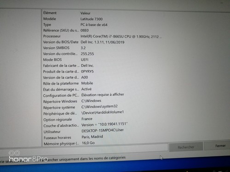The width and height of the screenshot is (230, 172).
Task: Select the Version = "10.0.19041.1151" value
Action: [x=104, y=124]
